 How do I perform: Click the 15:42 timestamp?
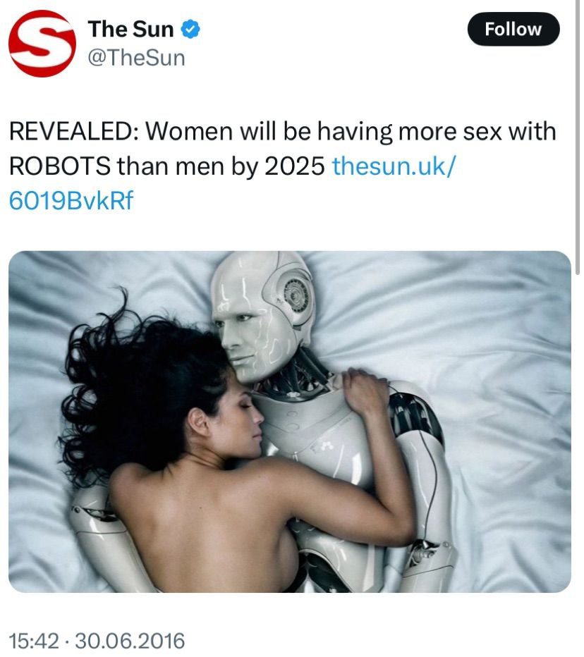pos(34,641)
